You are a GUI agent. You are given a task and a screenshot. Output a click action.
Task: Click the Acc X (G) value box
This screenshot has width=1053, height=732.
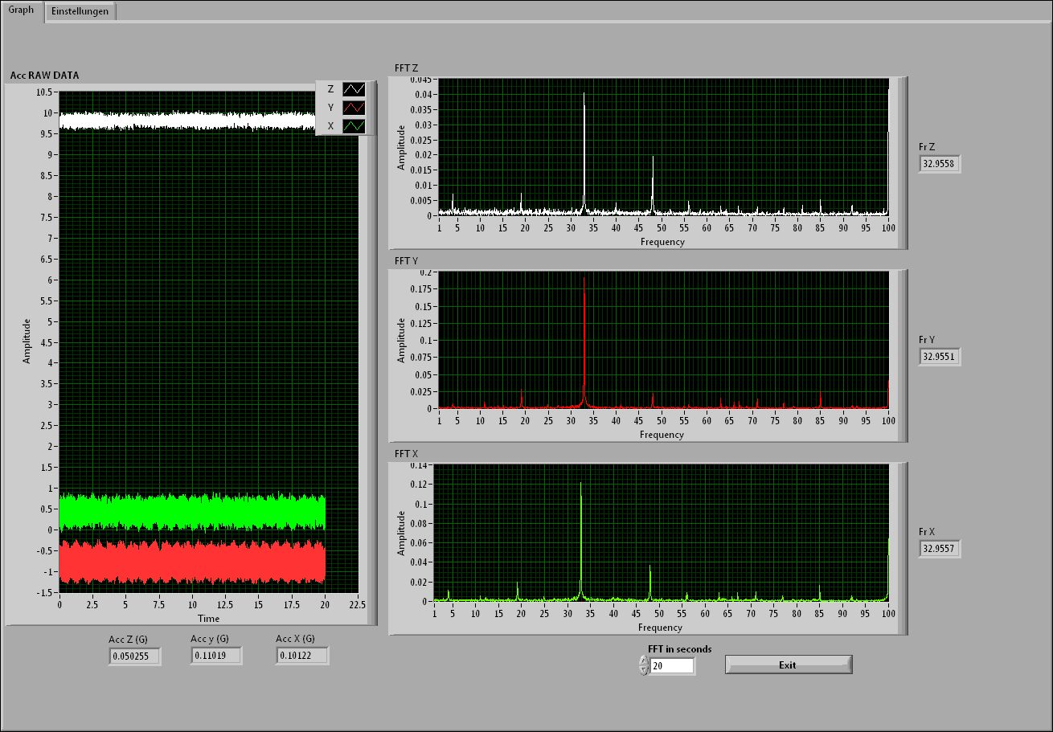301,656
